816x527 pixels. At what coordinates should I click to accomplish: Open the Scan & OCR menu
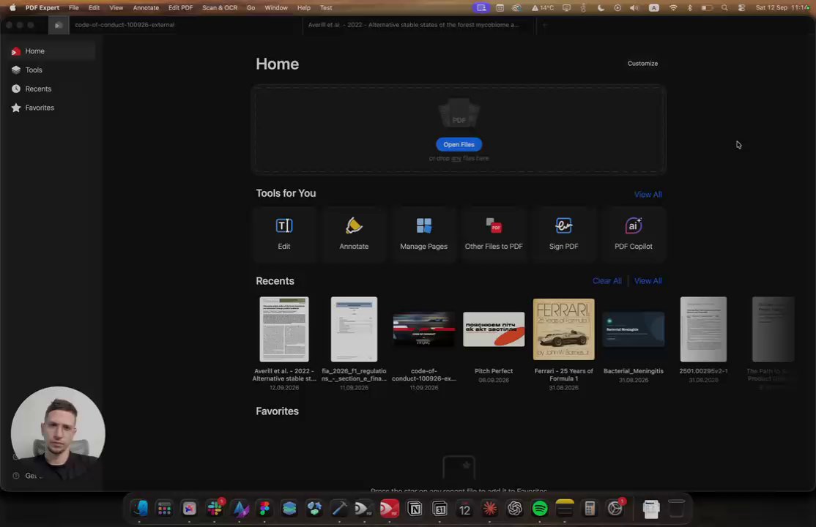click(220, 8)
